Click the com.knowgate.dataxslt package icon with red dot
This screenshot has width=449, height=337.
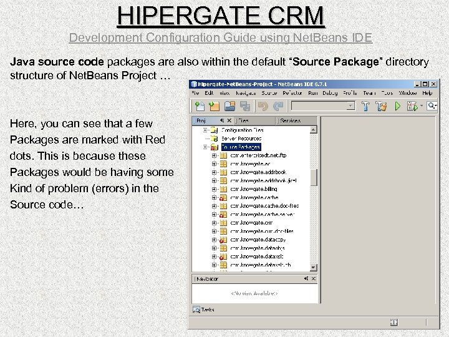click(x=223, y=256)
